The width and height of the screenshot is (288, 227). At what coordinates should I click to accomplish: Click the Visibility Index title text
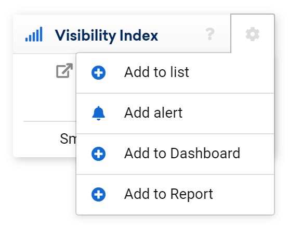click(x=107, y=35)
